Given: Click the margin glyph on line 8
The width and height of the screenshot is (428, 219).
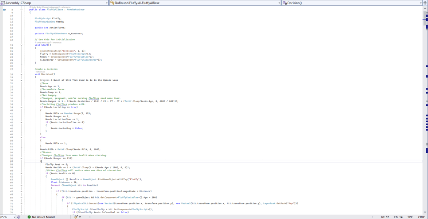Looking at the screenshot, I should (5, 9).
